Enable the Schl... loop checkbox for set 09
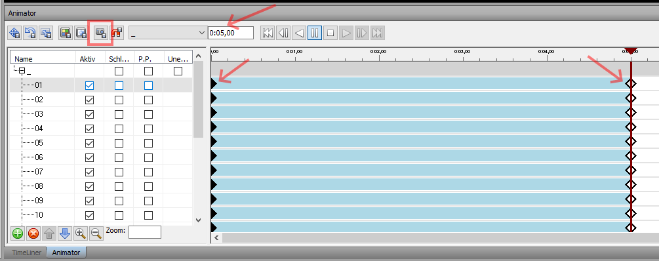 119,201
